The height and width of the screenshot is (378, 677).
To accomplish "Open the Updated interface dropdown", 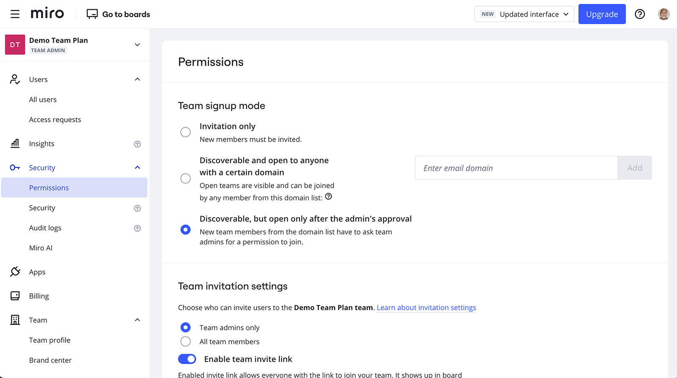I will (524, 14).
